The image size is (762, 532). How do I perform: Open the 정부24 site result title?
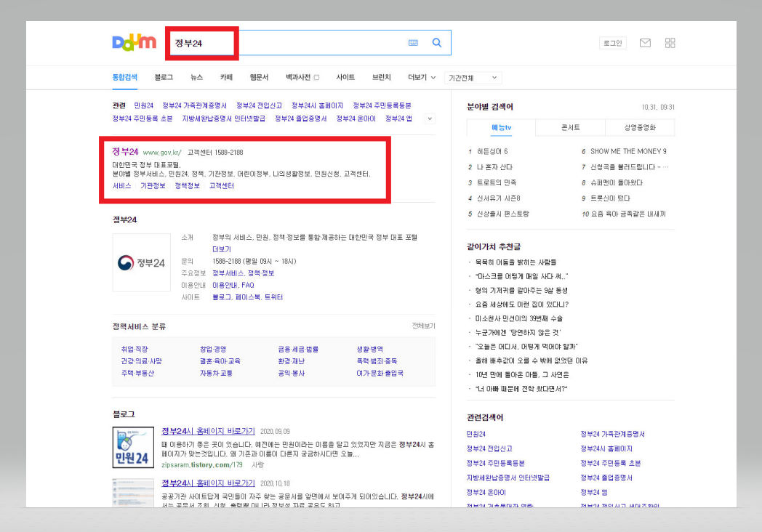tap(125, 152)
